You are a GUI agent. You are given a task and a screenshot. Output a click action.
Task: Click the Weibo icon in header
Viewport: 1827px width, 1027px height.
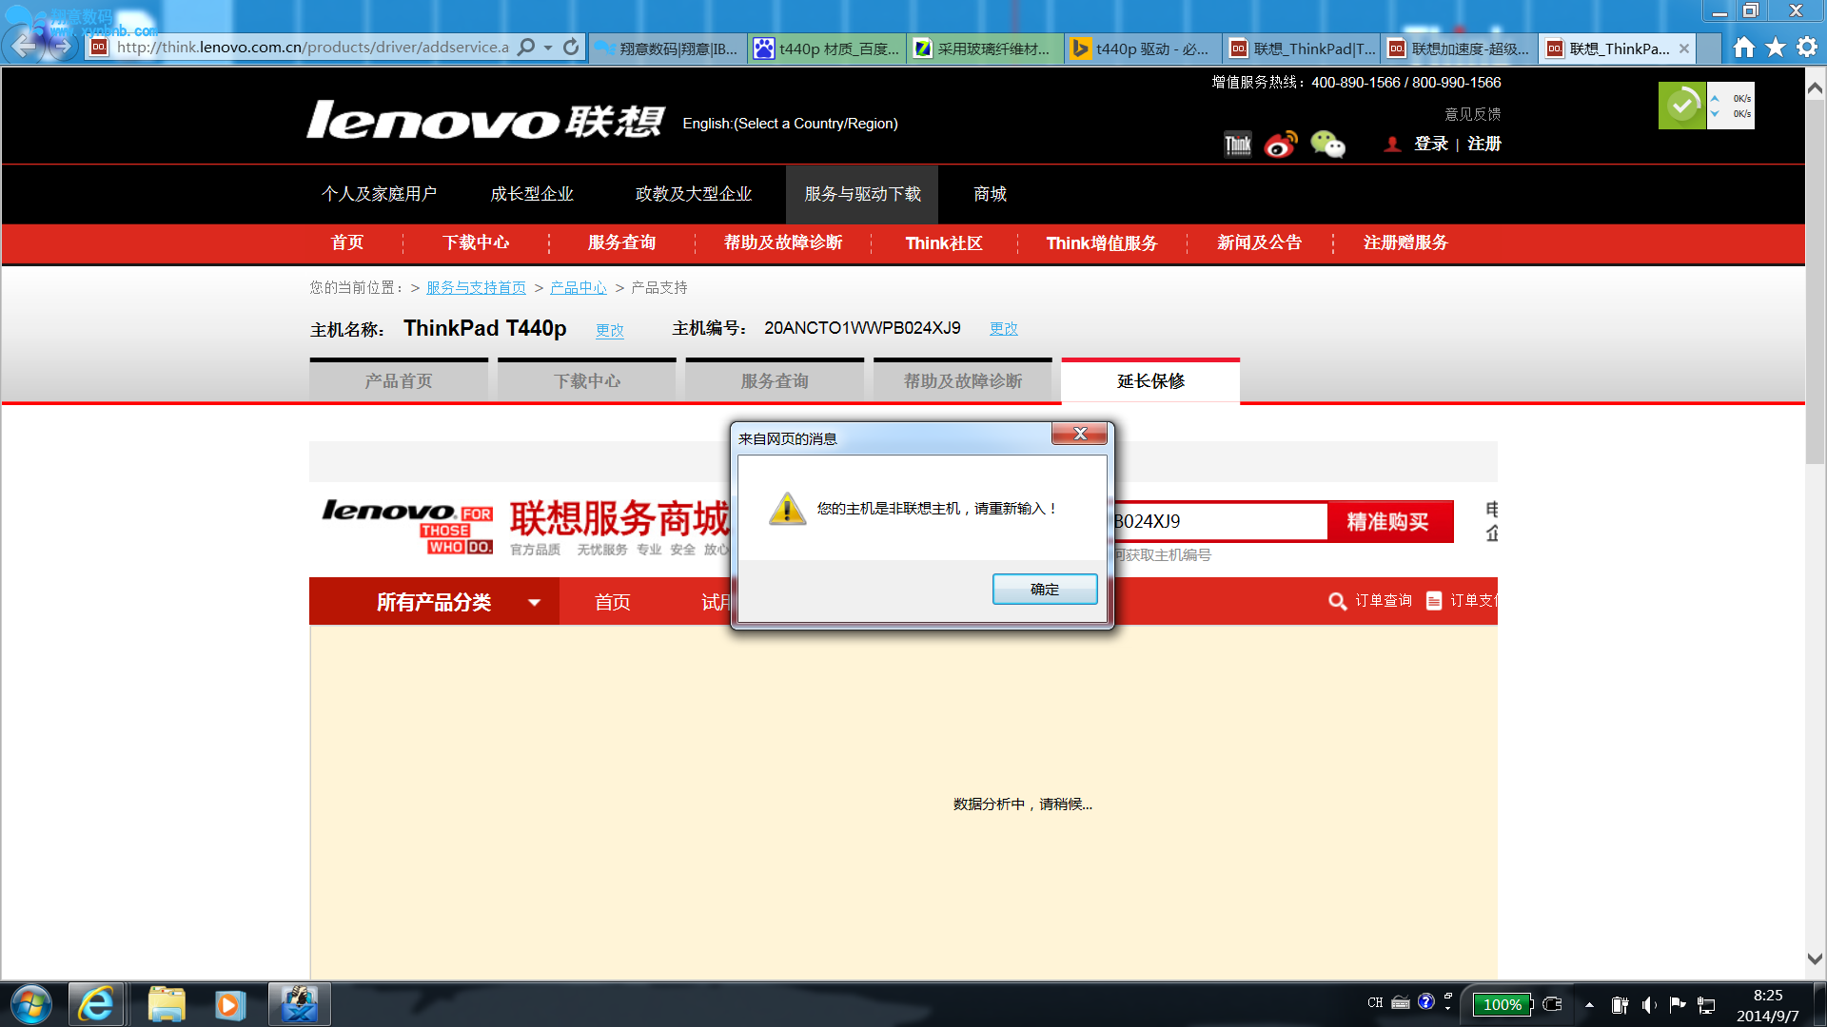pos(1281,145)
